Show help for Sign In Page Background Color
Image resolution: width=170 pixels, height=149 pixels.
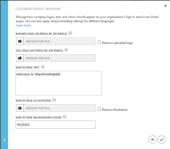pos(65,117)
